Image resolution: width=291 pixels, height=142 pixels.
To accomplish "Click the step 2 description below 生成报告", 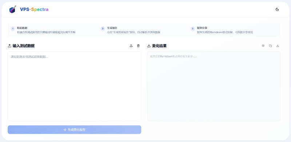I will click(133, 32).
